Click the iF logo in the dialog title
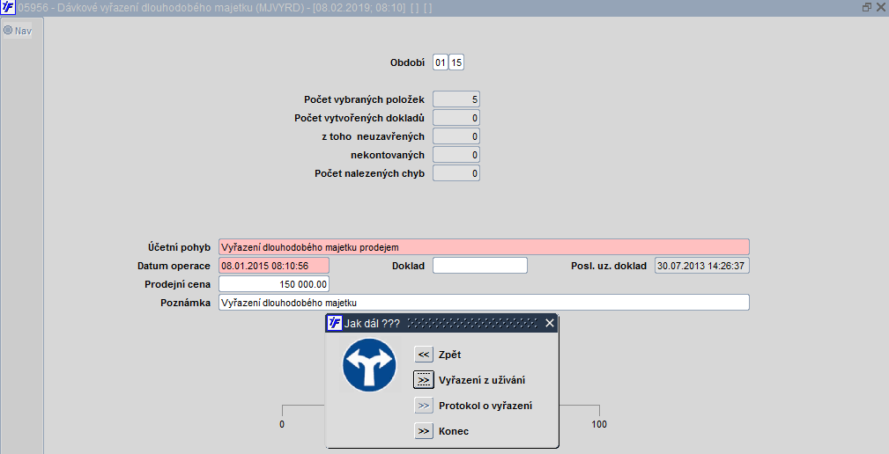This screenshot has width=889, height=454. tap(335, 323)
